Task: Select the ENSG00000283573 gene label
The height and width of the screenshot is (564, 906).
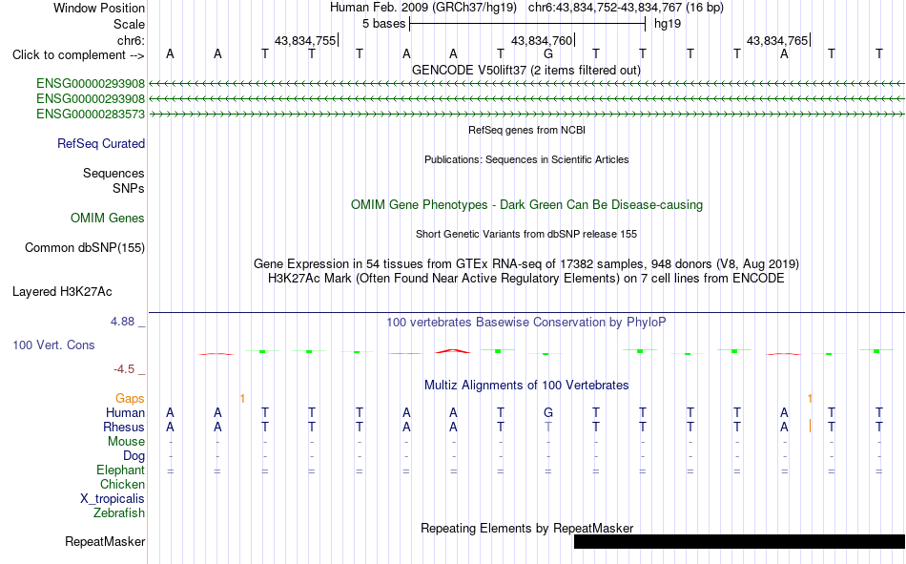Action: 91,114
